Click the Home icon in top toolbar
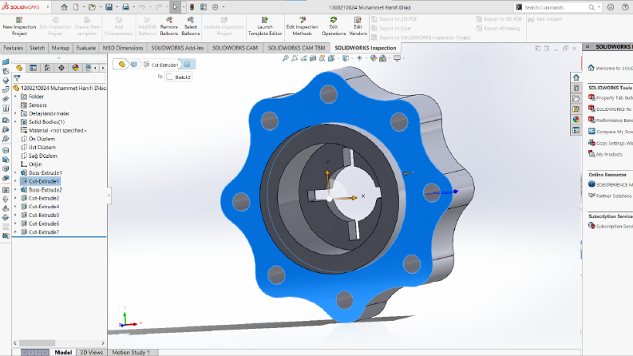Screen dimensions: 633x356 pos(64,7)
